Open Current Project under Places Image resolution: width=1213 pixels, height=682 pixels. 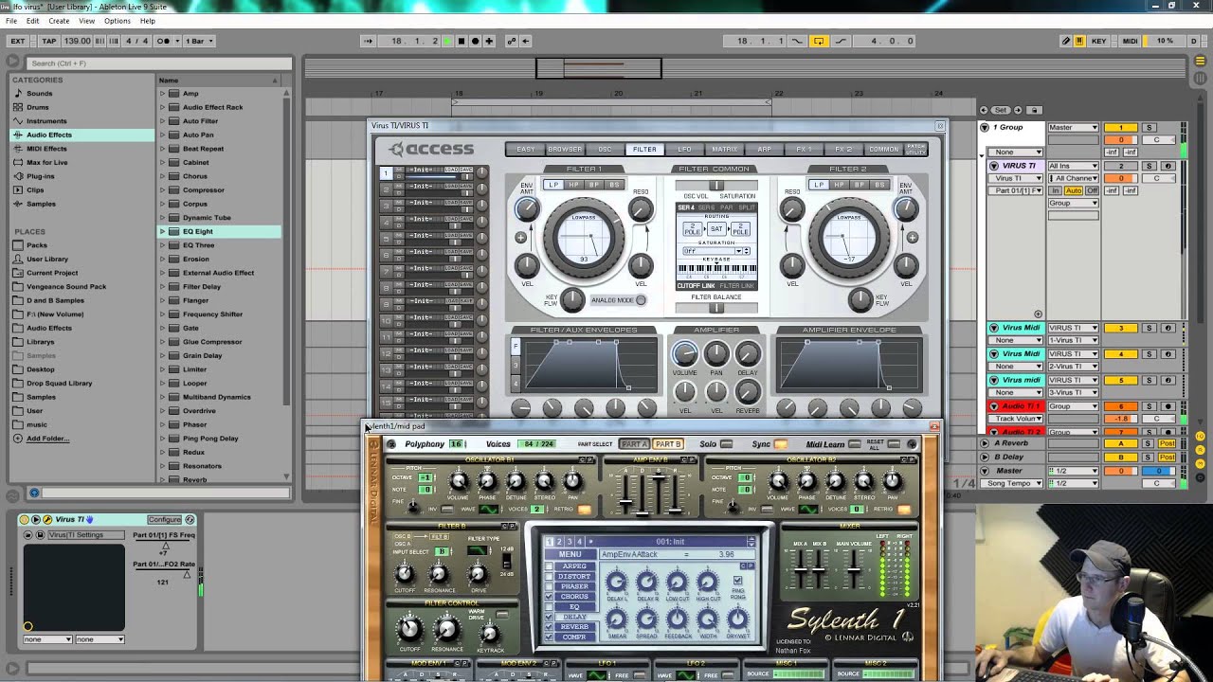[52, 273]
